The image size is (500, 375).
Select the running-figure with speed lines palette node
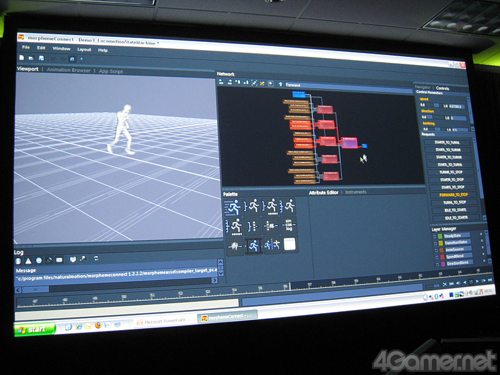(x=232, y=207)
